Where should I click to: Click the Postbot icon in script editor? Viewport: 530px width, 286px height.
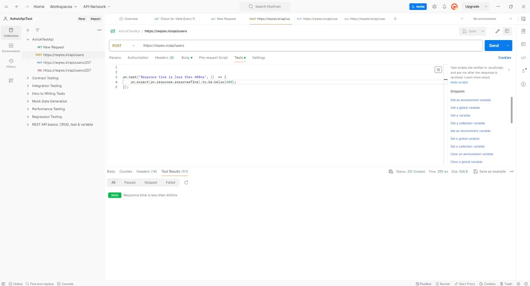pyautogui.click(x=438, y=70)
